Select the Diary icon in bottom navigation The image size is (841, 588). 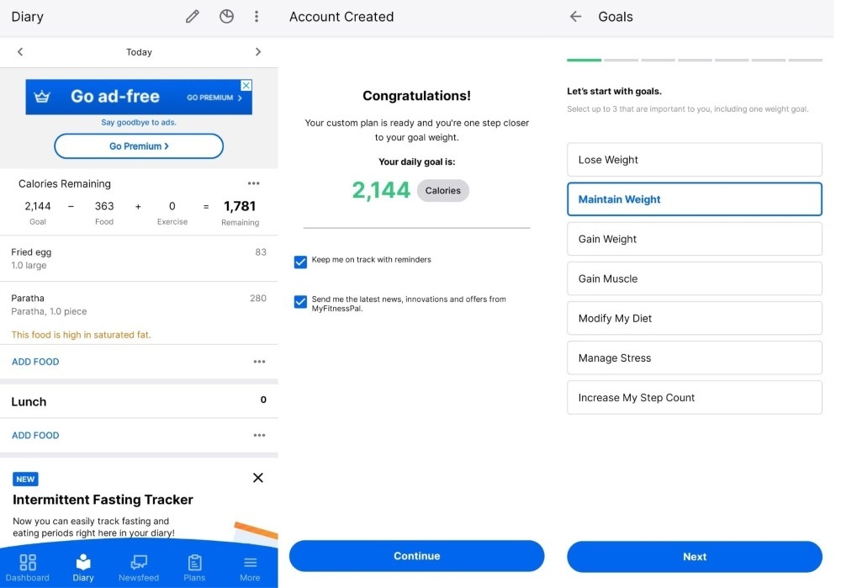[82, 564]
